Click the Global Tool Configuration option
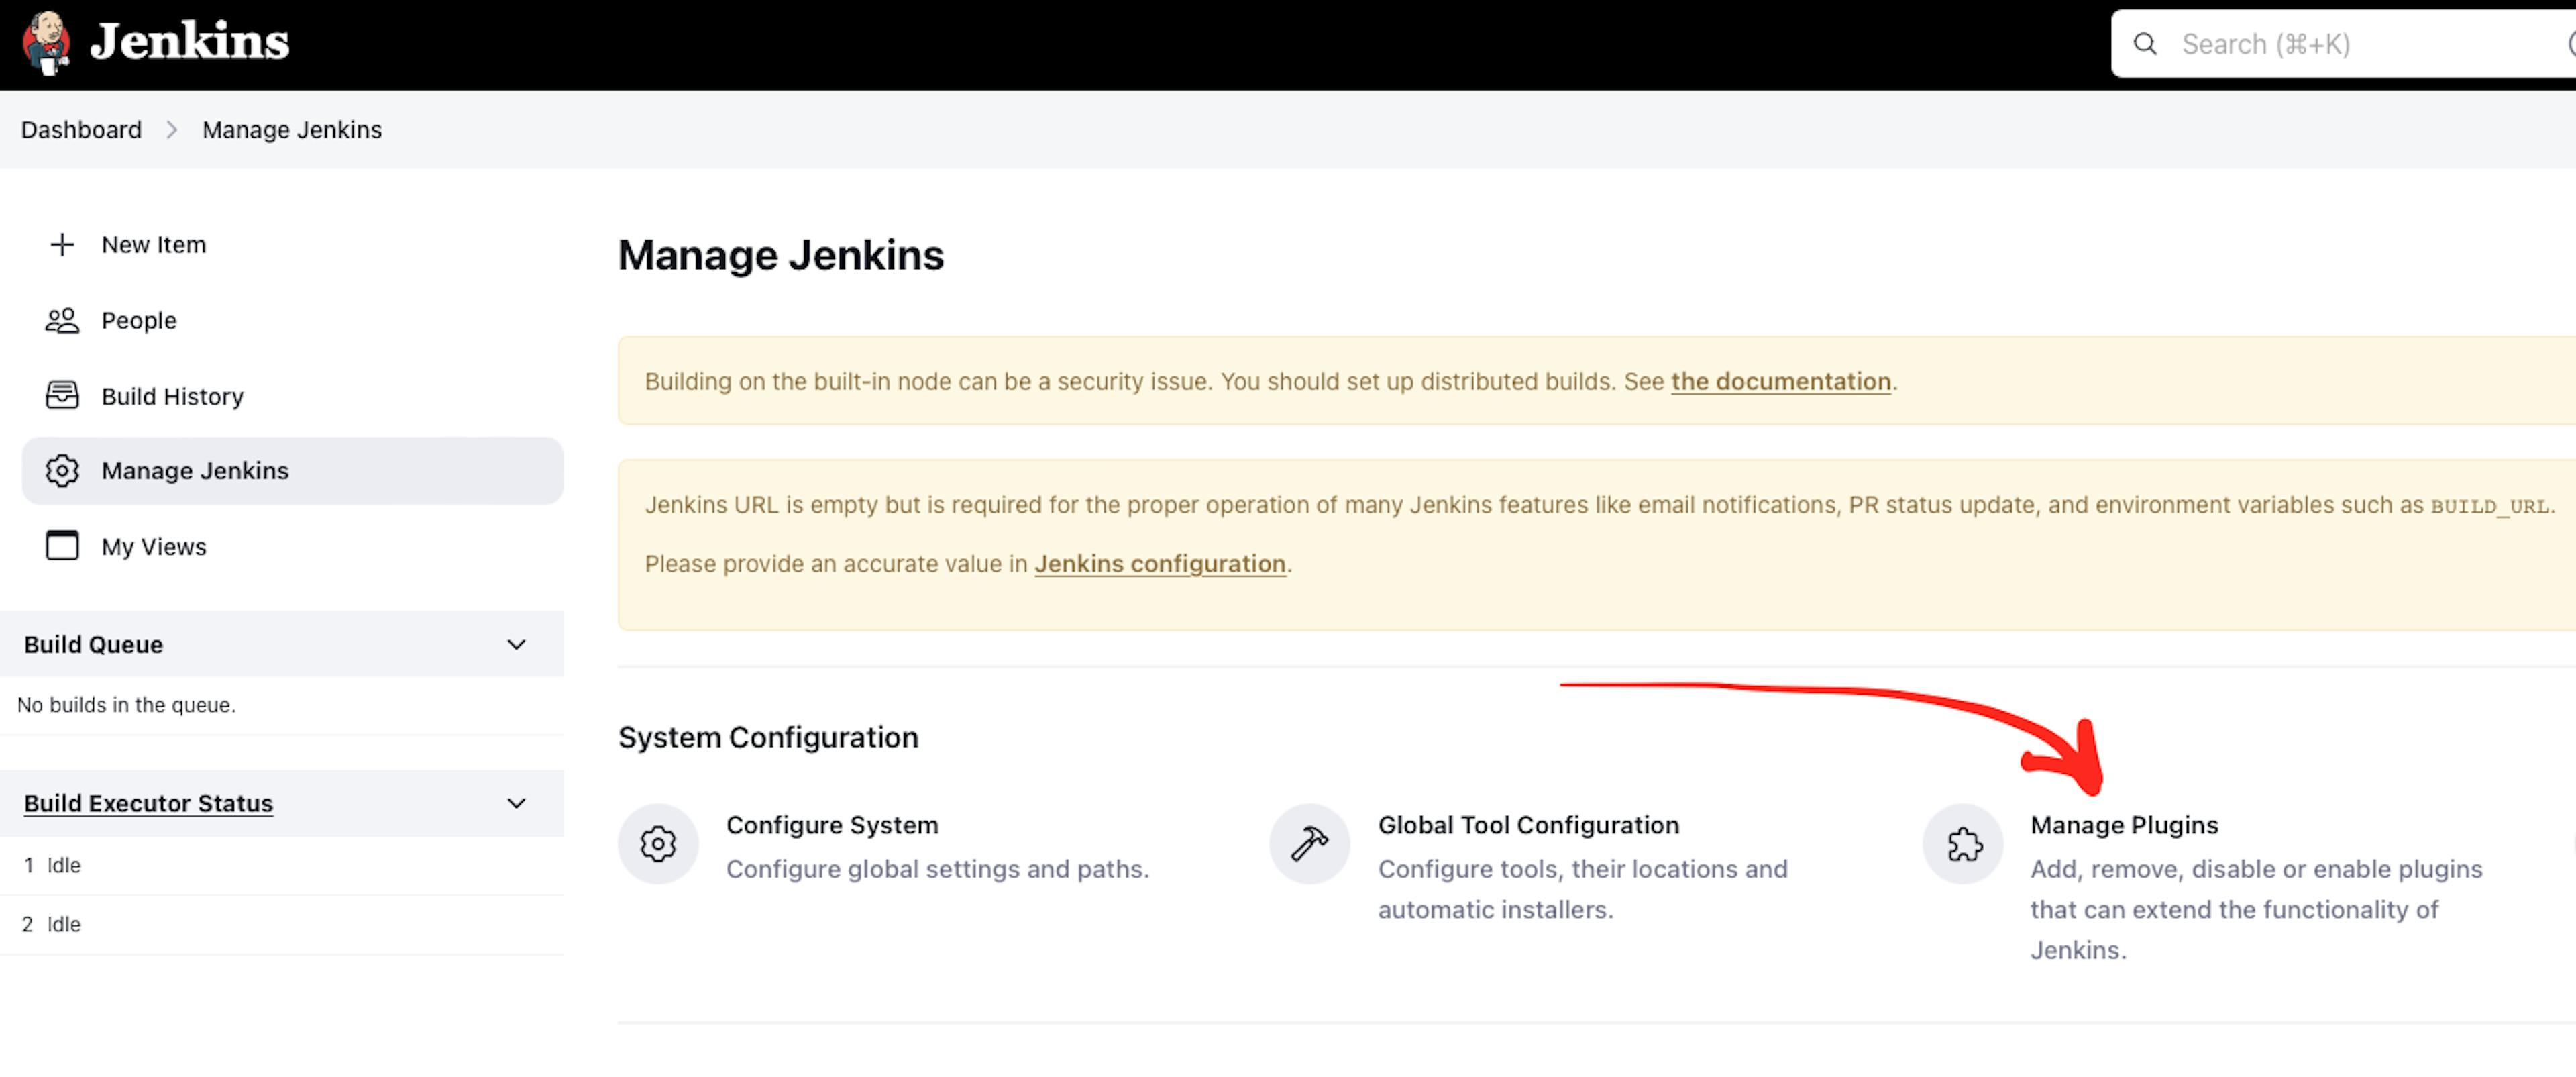 tap(1526, 824)
